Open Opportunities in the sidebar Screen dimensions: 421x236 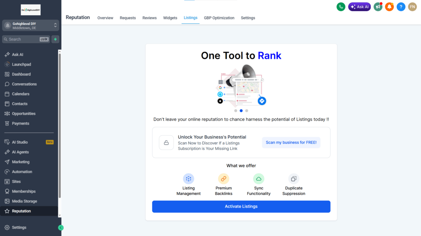pos(23,113)
